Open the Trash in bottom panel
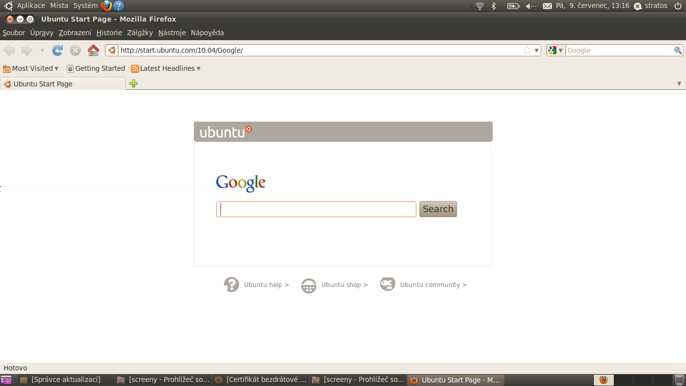The width and height of the screenshot is (686, 386). click(679, 380)
